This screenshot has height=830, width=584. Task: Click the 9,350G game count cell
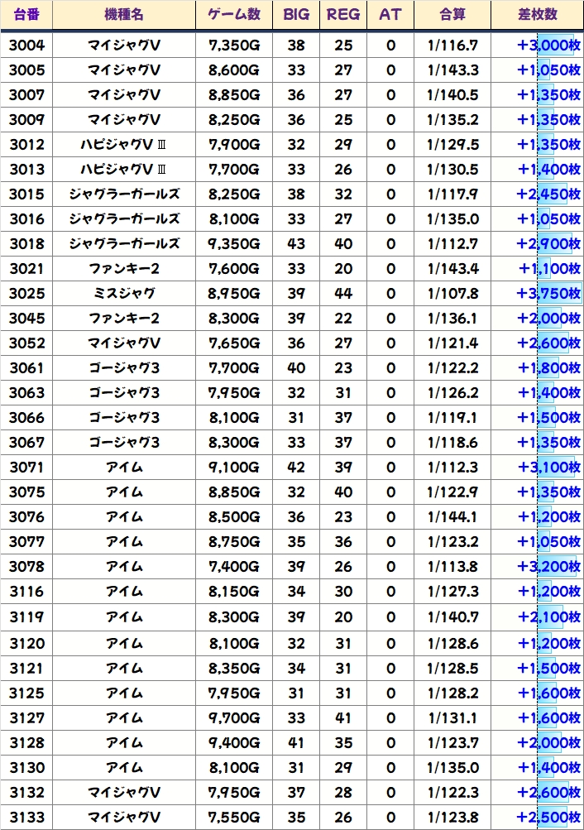[234, 244]
